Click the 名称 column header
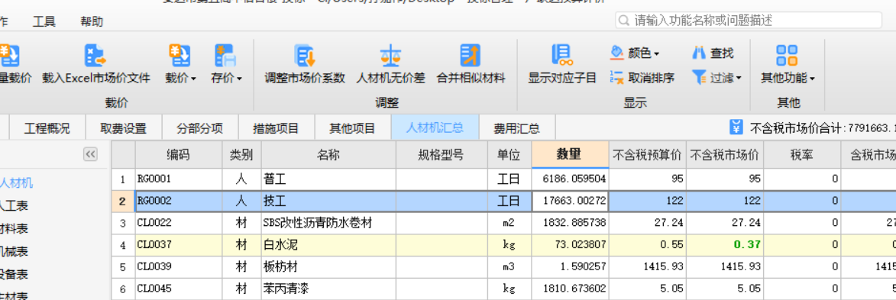The height and width of the screenshot is (300, 896). 328,155
